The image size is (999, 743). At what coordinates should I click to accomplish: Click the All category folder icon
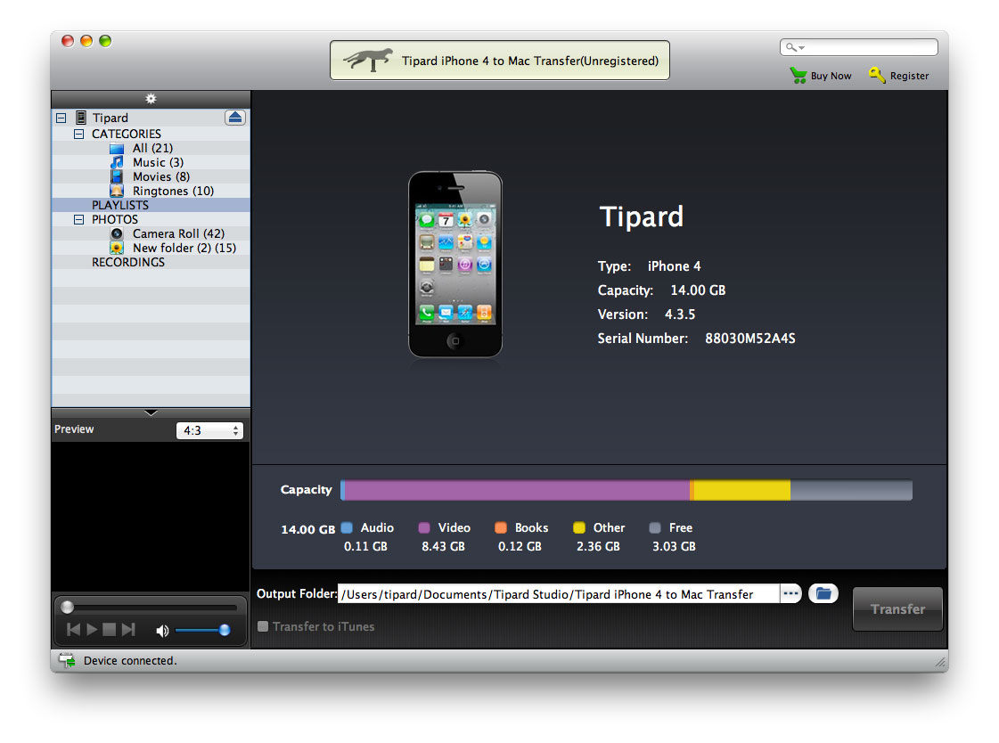point(117,149)
